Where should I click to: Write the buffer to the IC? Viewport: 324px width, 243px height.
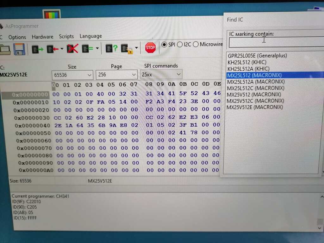[x=49, y=49]
